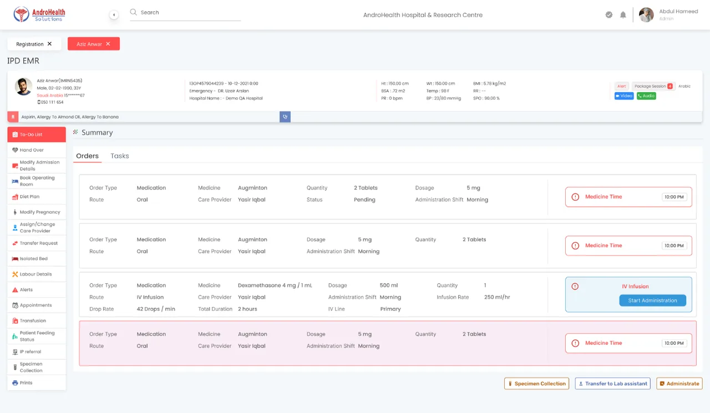
Task: Click warning icon in Pending order's Medicine Time
Action: pyautogui.click(x=575, y=197)
